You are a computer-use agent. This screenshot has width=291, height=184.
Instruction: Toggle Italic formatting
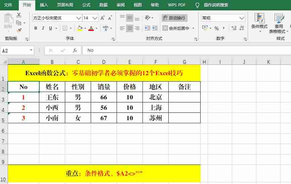pyautogui.click(x=43, y=28)
